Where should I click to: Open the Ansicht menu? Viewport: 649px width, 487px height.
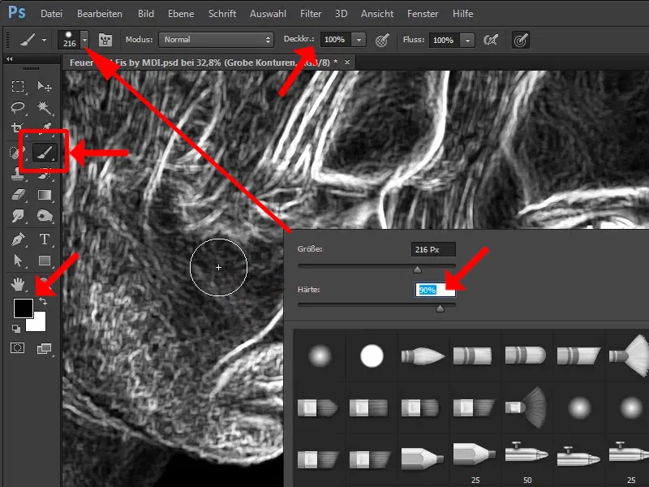point(377,14)
